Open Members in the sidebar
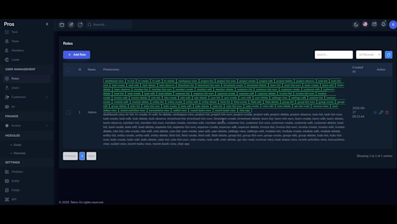The image size is (397, 224). [x=18, y=50]
